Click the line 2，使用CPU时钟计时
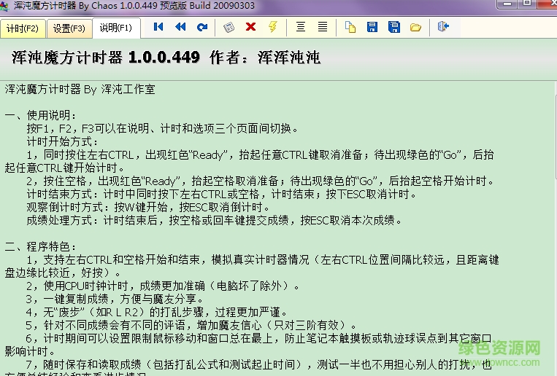This screenshot has width=557, height=376. [x=163, y=286]
